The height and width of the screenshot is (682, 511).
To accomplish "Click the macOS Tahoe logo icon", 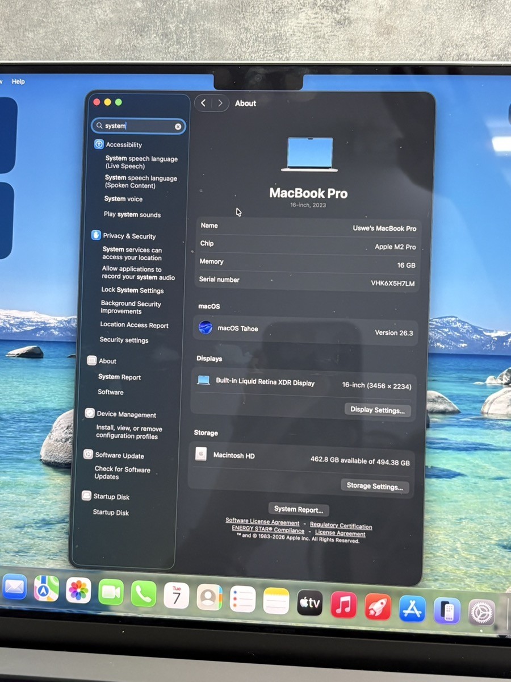I will tap(206, 327).
